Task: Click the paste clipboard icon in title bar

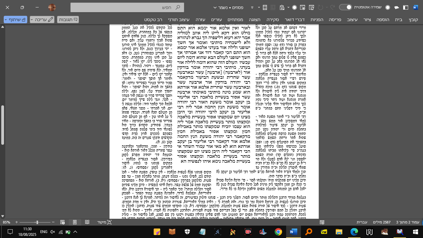Action: tap(282, 7)
